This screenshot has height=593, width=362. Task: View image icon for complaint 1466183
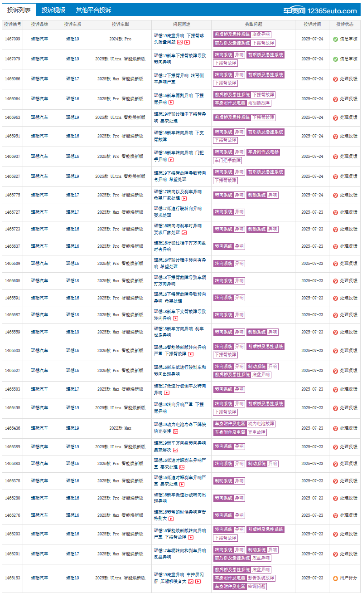point(191,581)
